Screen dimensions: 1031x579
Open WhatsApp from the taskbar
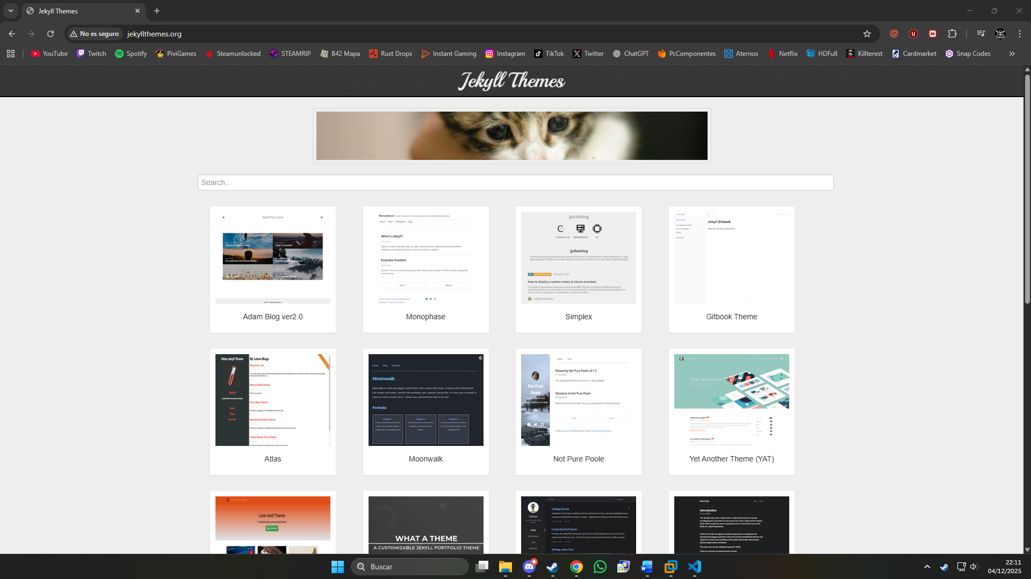point(600,567)
